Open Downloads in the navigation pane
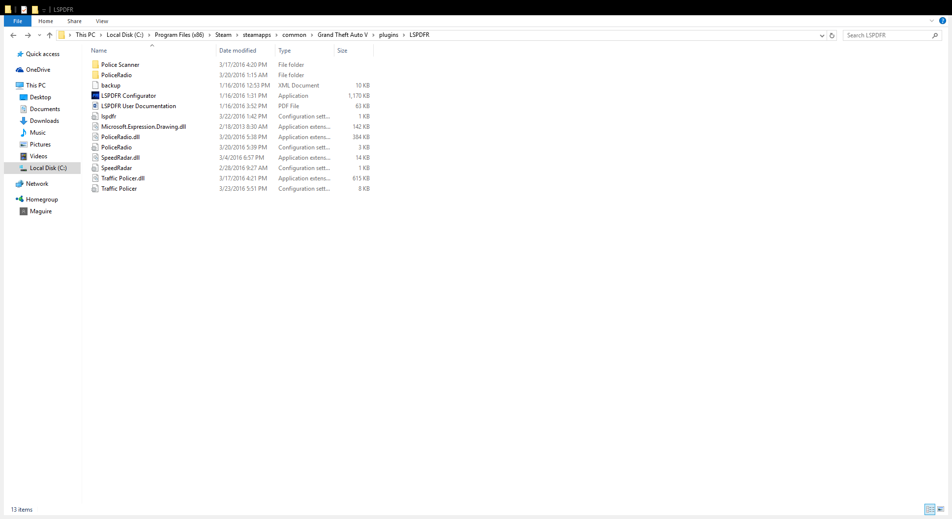Viewport: 952px width, 519px height. tap(44, 121)
